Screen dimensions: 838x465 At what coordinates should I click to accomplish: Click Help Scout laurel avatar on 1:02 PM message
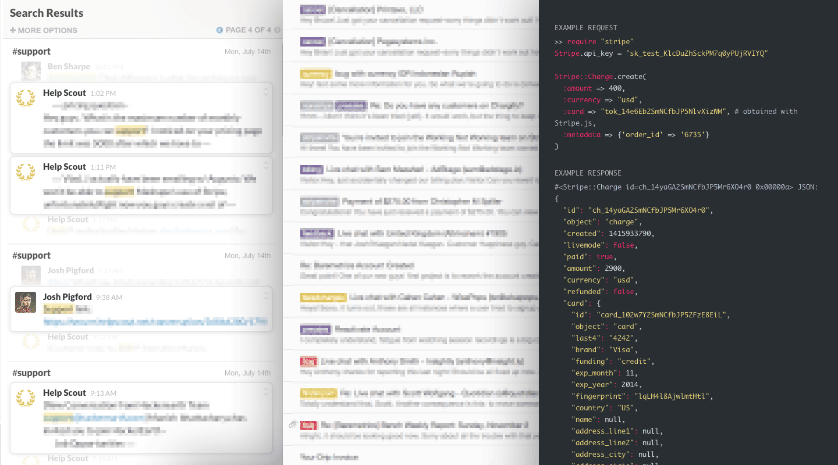[x=25, y=99]
